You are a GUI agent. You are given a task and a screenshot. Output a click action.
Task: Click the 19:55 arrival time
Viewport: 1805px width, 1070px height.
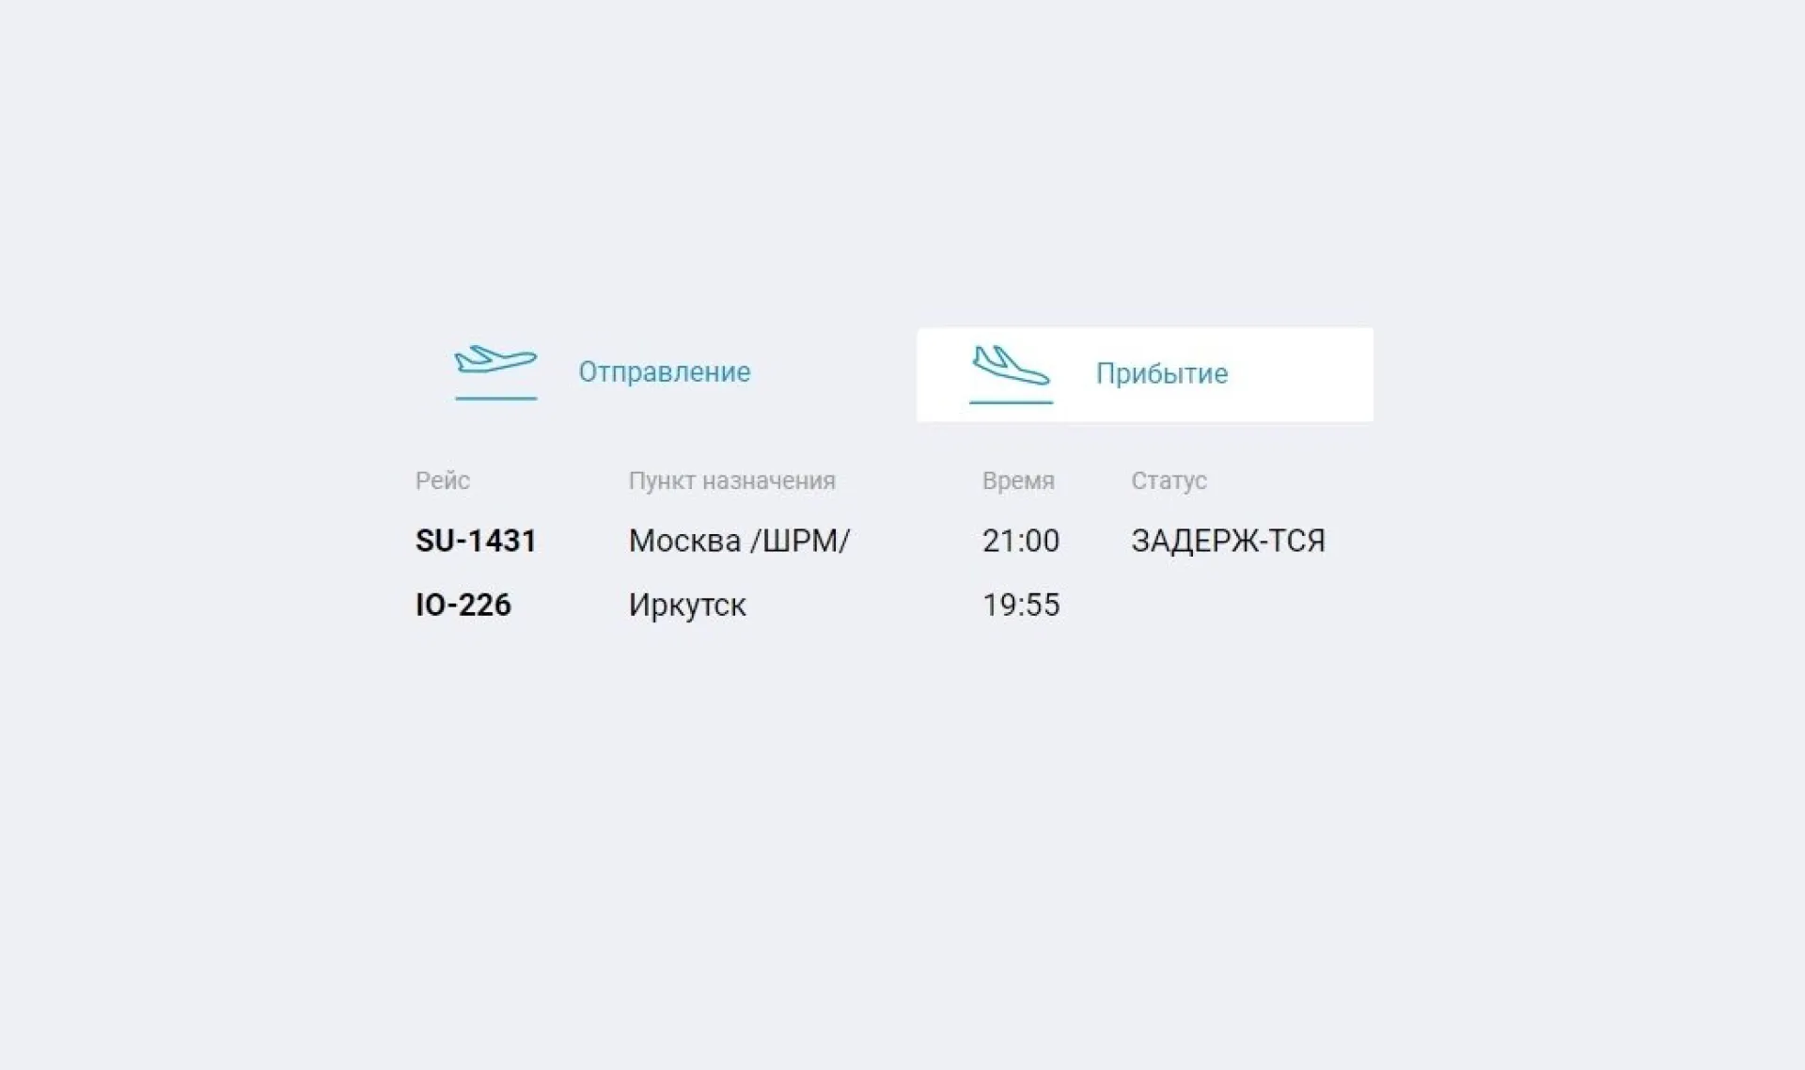coord(1021,605)
